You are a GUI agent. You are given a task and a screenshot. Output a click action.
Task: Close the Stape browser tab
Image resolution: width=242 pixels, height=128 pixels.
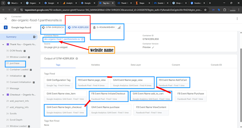149,3
